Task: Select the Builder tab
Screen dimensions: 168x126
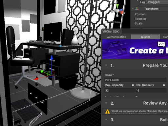Action: pos(145,37)
